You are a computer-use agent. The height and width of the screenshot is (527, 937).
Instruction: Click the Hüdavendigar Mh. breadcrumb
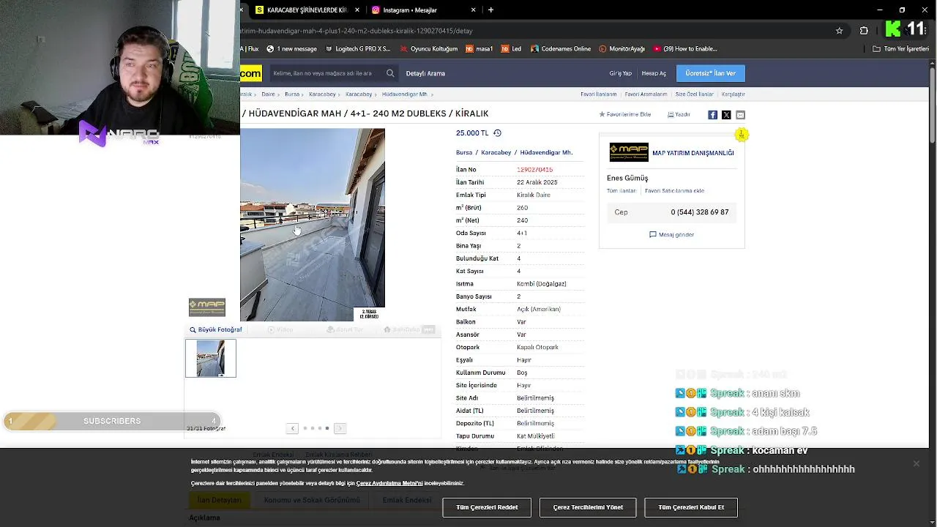(404, 94)
